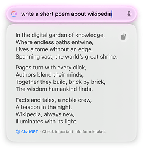Click the line "The wisdom humankind finds."
This screenshot has width=143, height=148.
(x=54, y=89)
